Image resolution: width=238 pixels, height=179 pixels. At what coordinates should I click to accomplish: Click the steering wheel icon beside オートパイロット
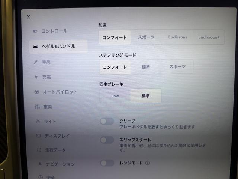pos(36,92)
